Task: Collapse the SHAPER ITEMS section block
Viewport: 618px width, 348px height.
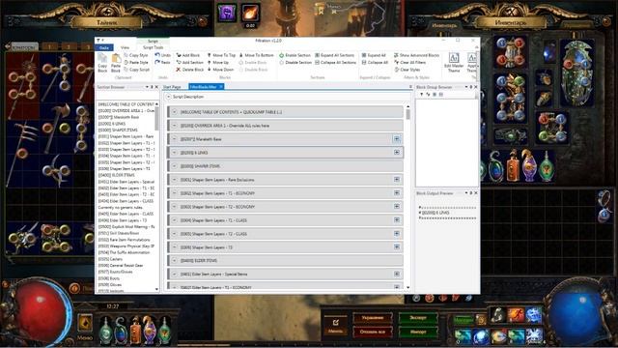Action: (174, 166)
